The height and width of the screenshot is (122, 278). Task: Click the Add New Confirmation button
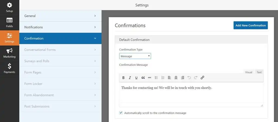coord(250,25)
